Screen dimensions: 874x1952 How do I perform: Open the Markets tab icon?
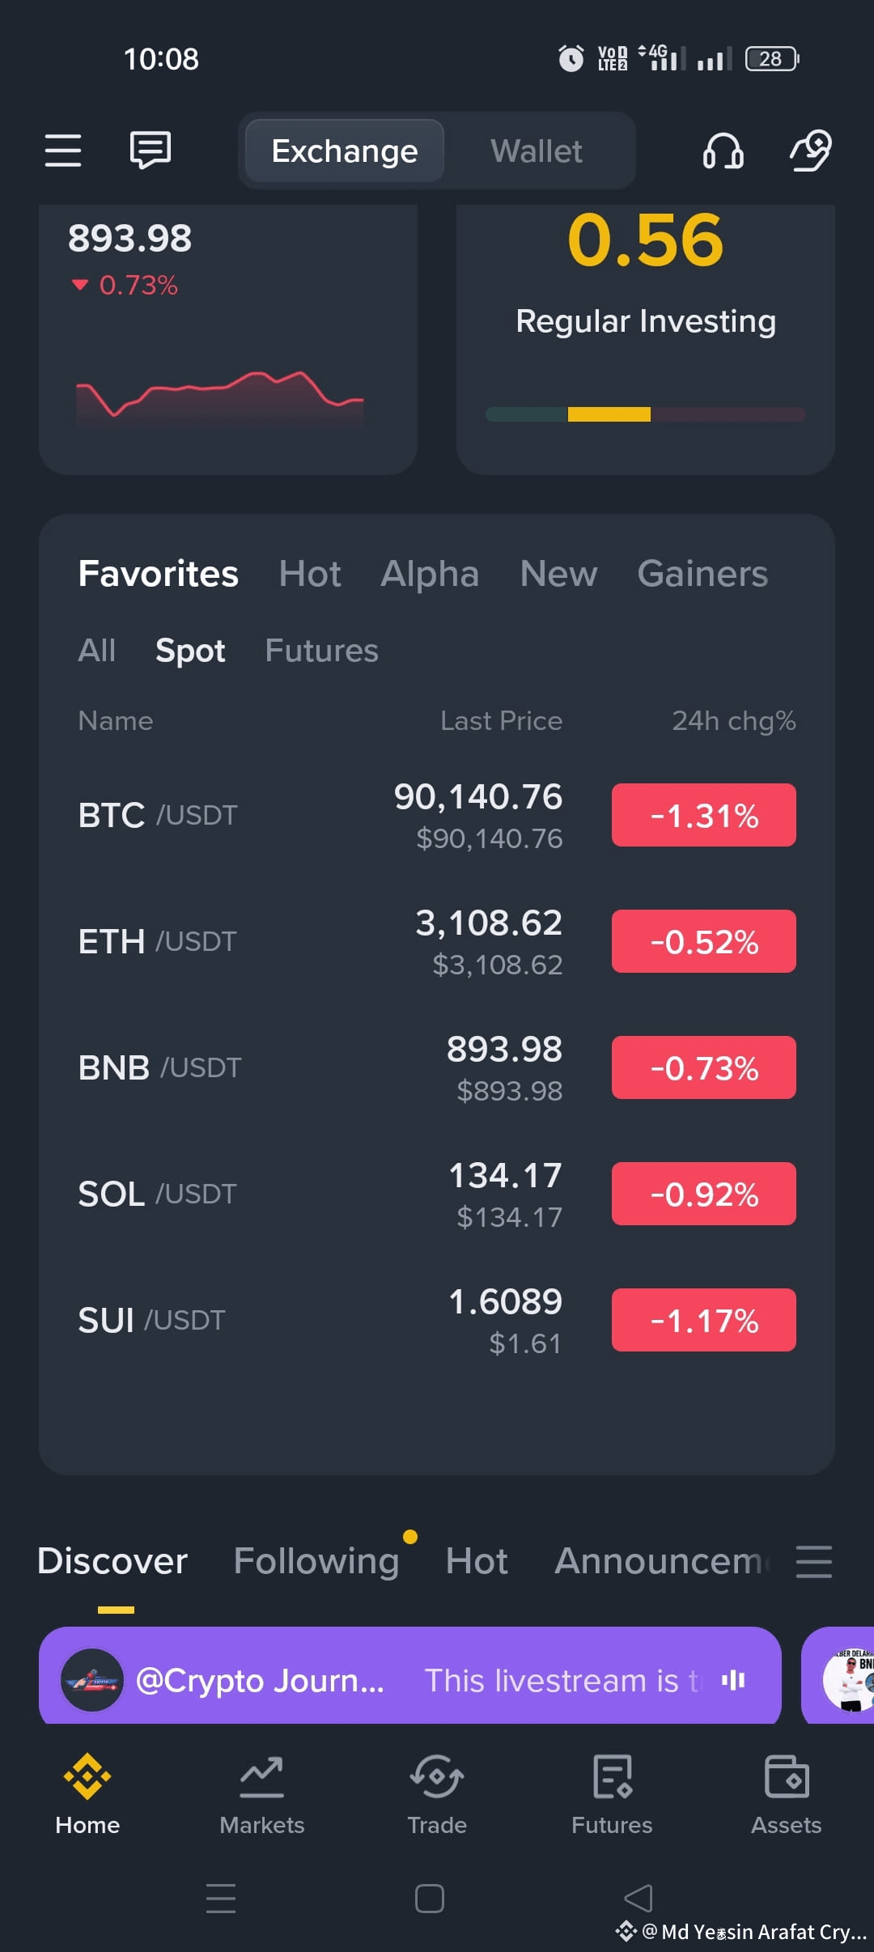coord(261,1776)
